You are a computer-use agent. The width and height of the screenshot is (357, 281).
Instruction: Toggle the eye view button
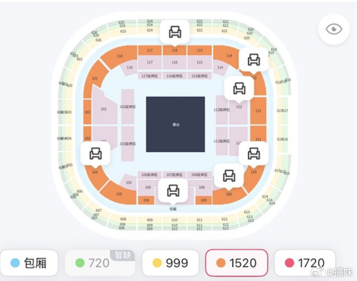point(334,29)
